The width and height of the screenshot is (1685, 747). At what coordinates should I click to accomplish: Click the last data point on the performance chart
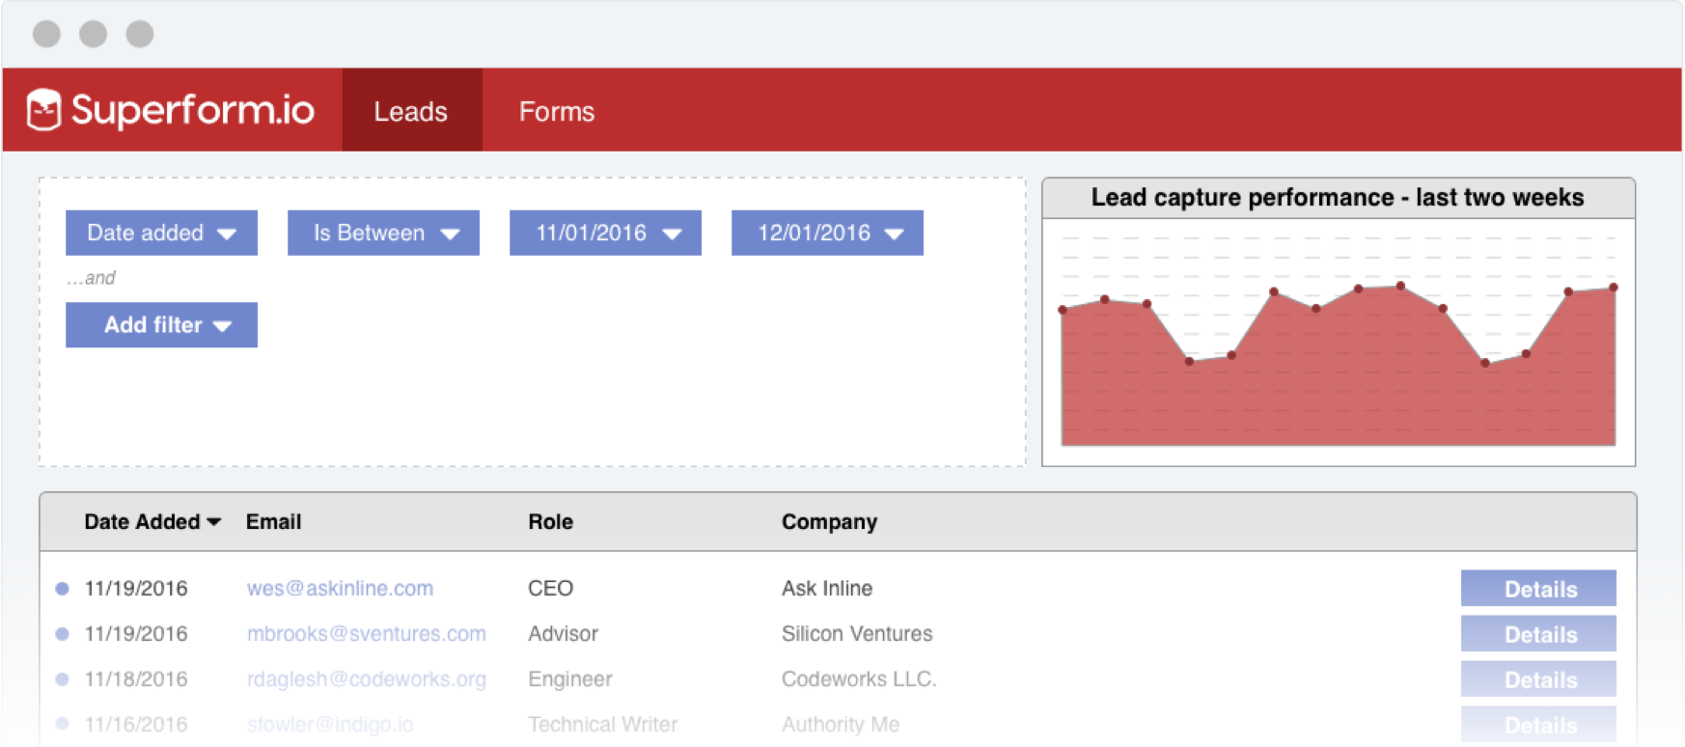click(x=1613, y=288)
